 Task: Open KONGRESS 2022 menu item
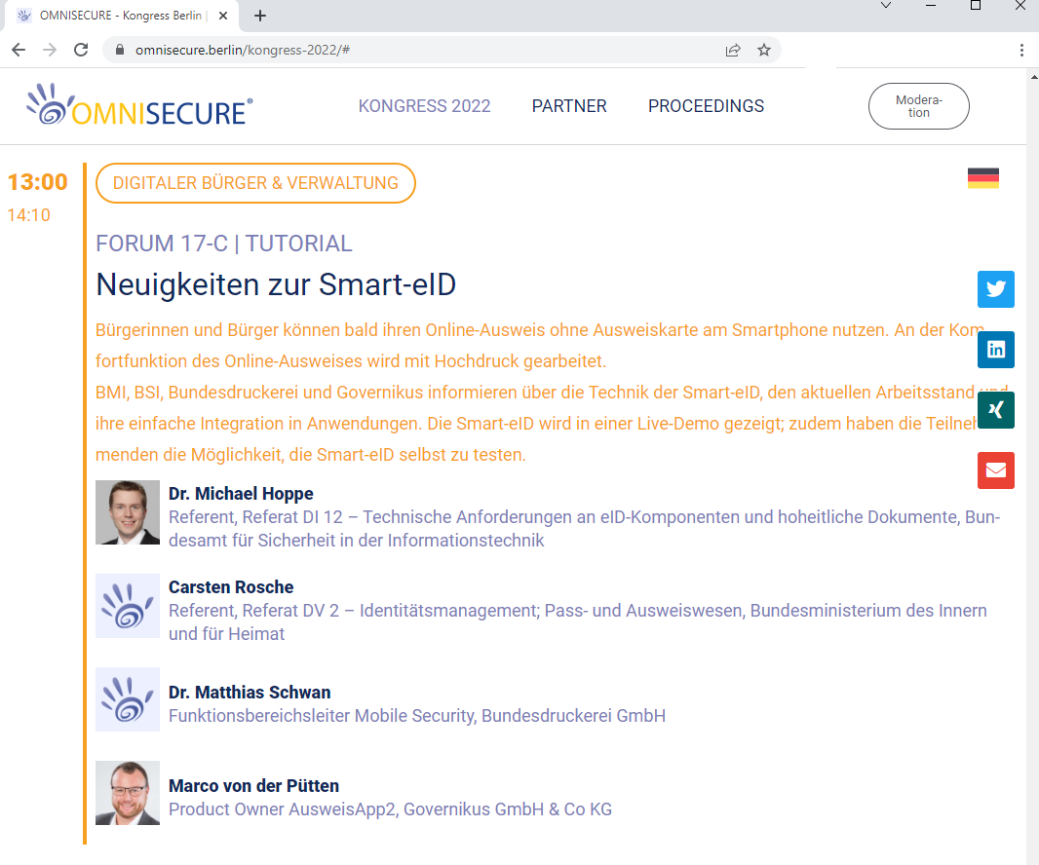[x=424, y=106]
